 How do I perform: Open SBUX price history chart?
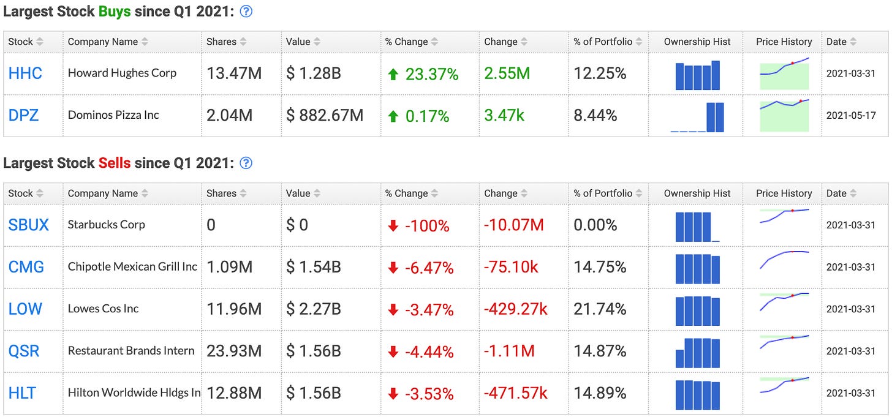[x=784, y=216]
